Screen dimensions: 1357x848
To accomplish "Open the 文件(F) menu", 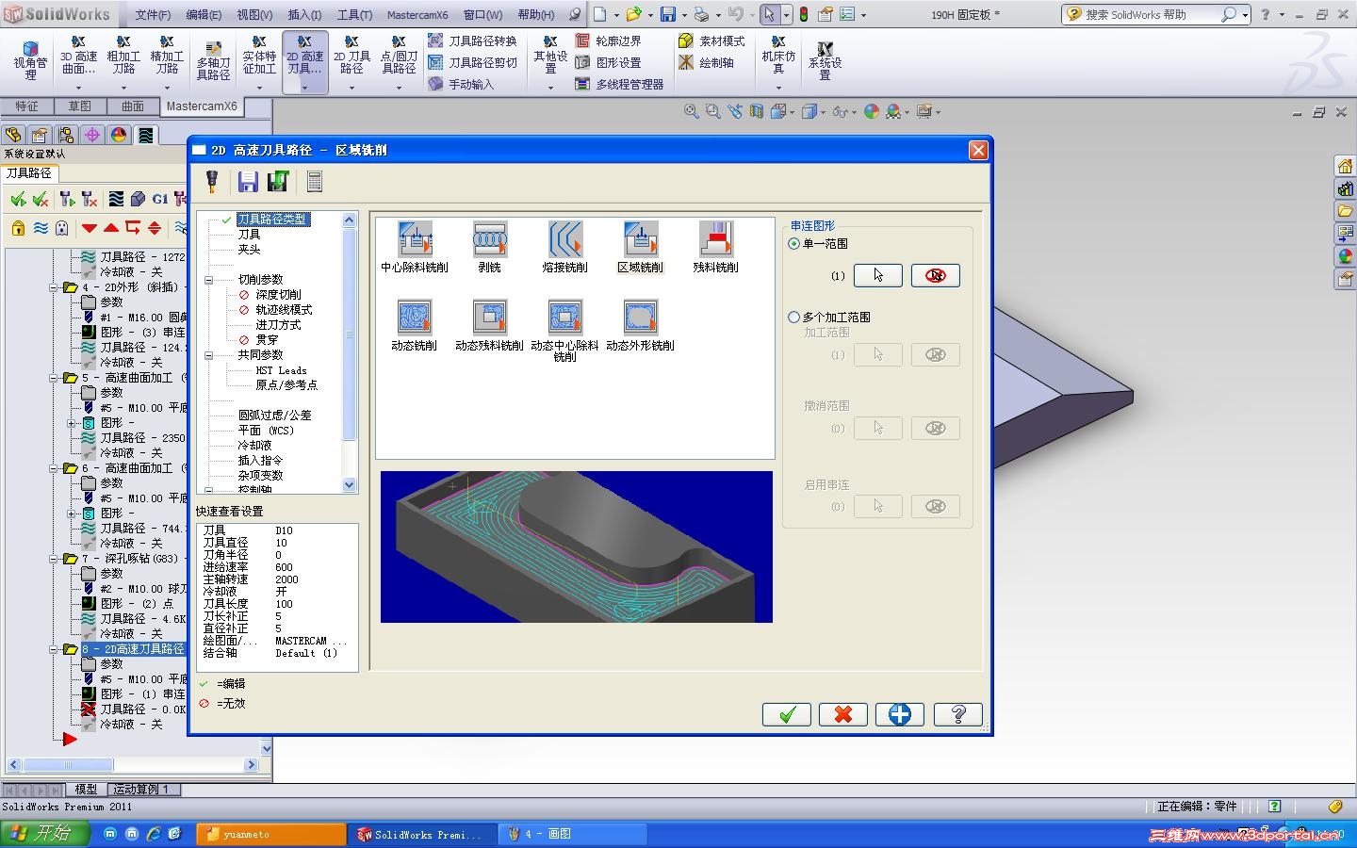I will 153,15.
